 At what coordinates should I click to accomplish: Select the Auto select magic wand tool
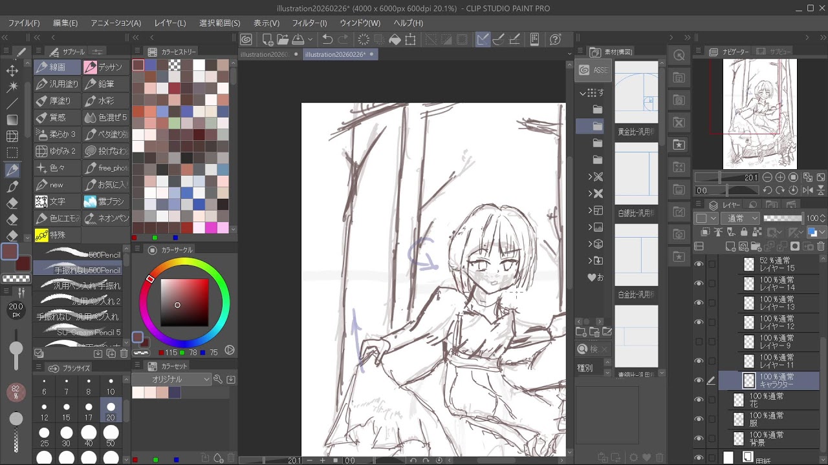[x=12, y=87]
